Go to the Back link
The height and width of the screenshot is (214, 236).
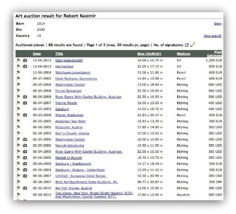218,24
